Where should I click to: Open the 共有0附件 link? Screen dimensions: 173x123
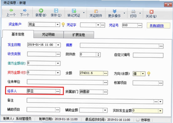tap(157, 26)
